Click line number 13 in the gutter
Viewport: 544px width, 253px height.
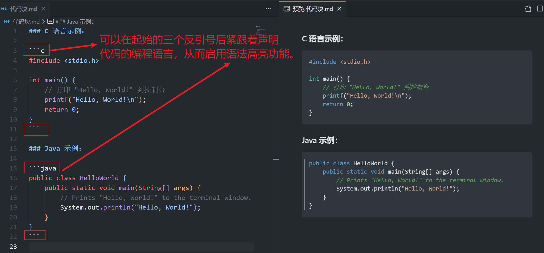tap(13, 149)
